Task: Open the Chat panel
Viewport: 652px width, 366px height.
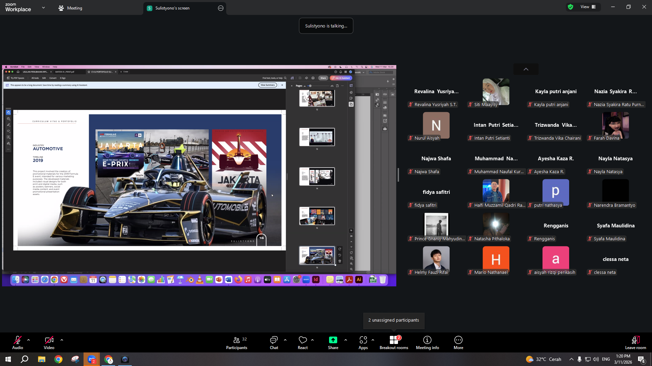Action: click(x=274, y=343)
